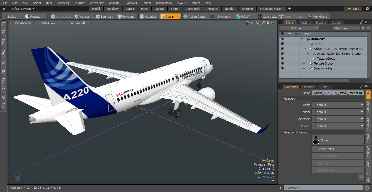372x192 pixels.
Task: Open the Locked dropdown
Action: [338, 126]
